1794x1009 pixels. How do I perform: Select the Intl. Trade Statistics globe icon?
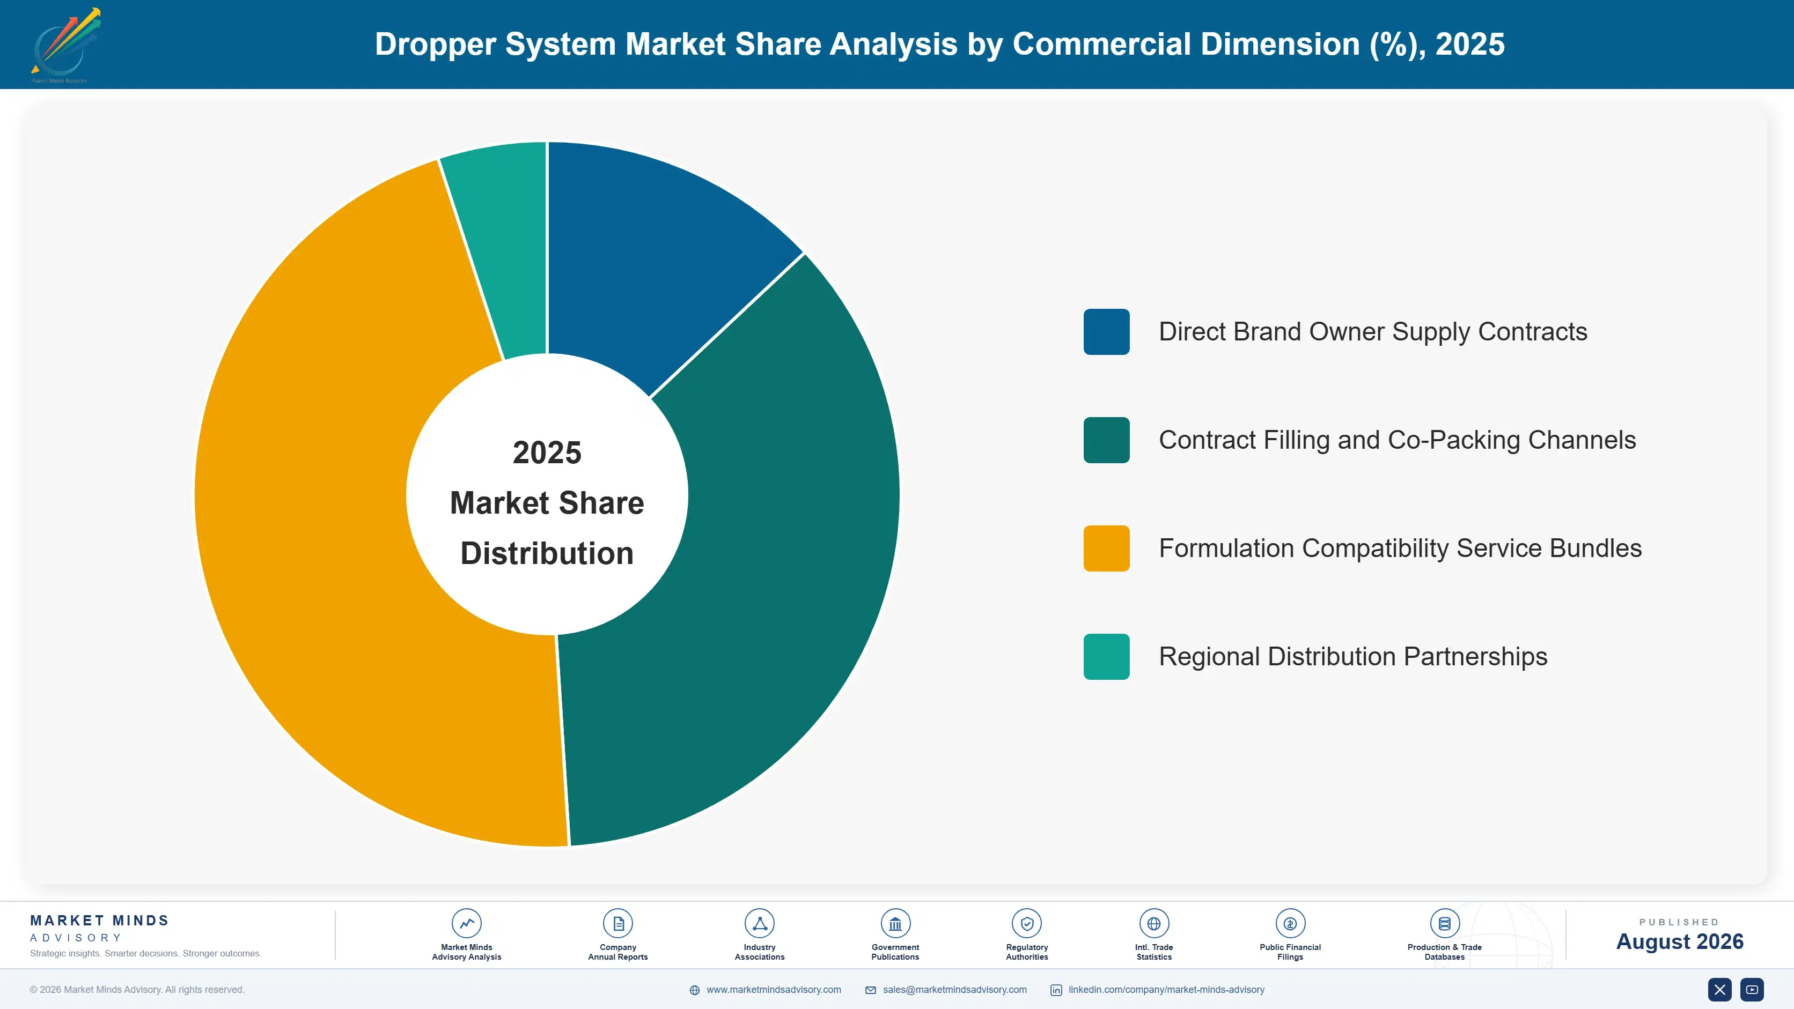[1154, 923]
